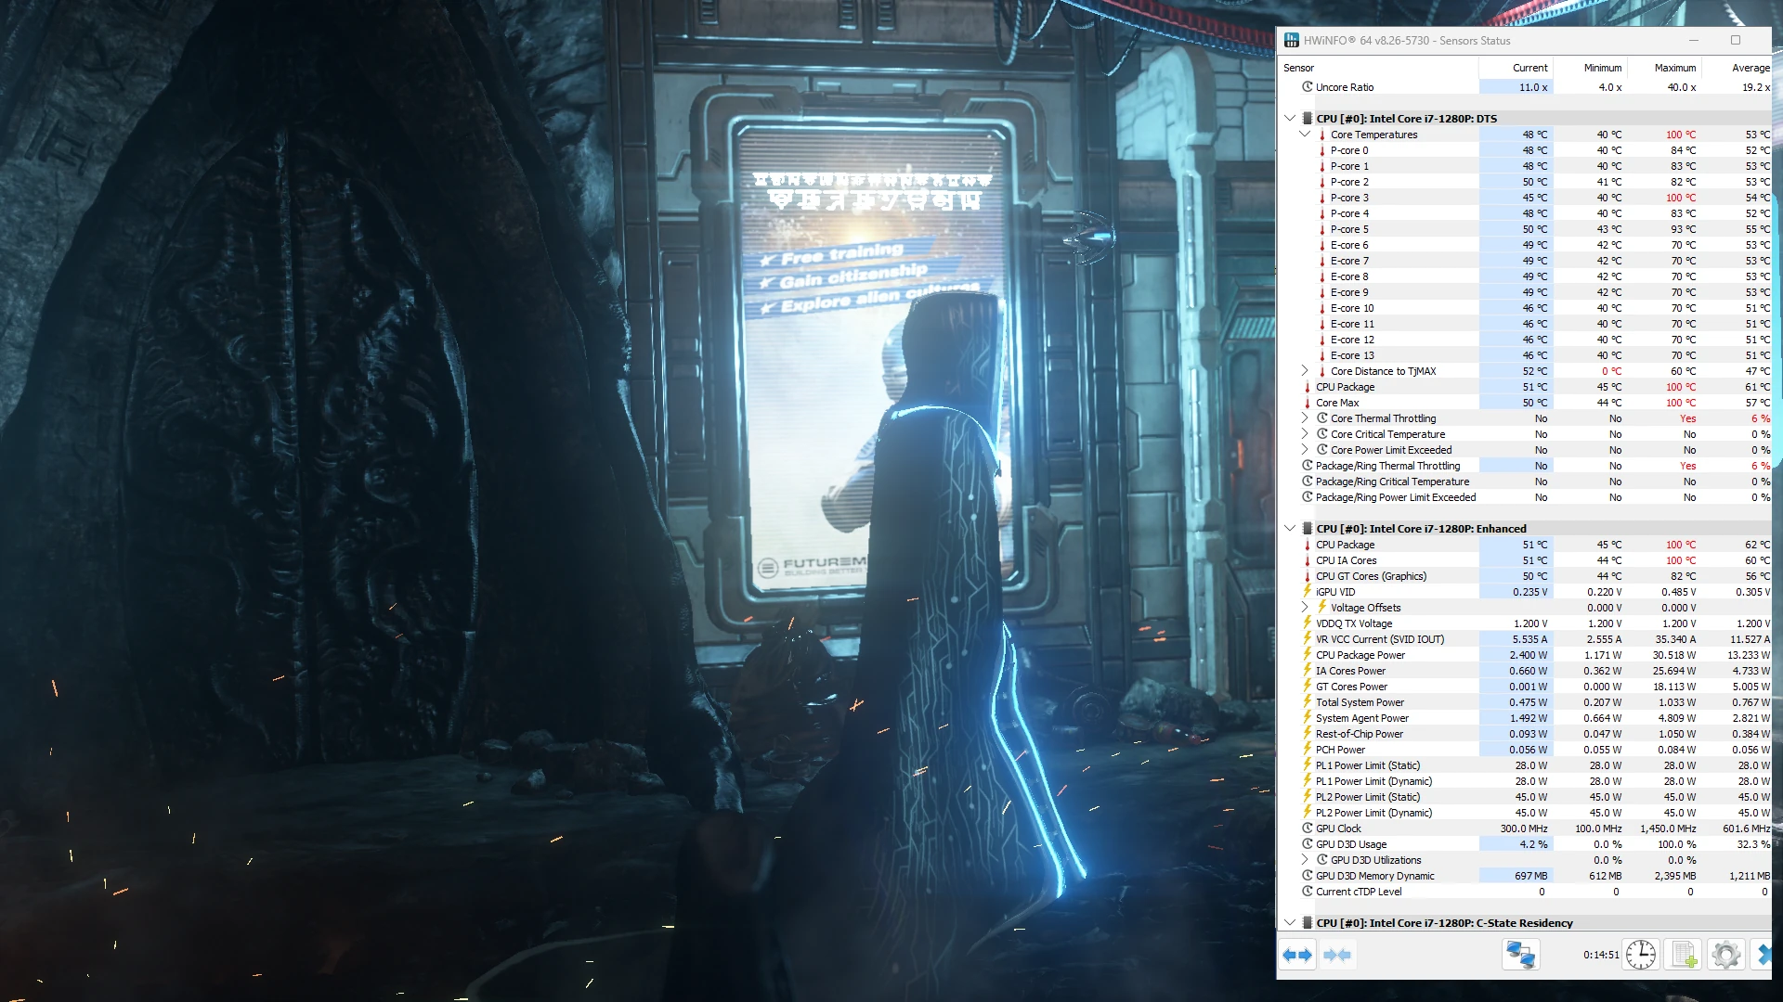Screen dimensions: 1783x1002
Task: Collapse the Core Temperatures tree group
Action: (1305, 135)
